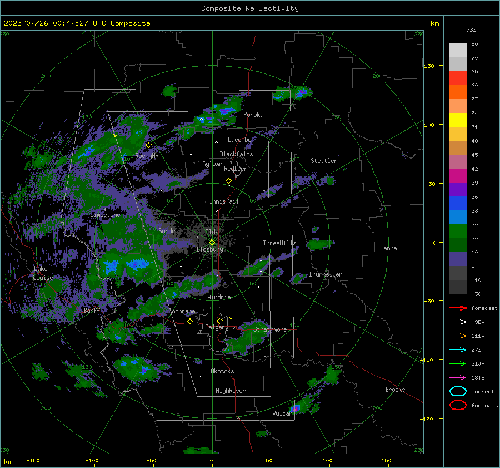Click the 2025/07/26 00:47:27 UTC timestamp

pos(77,23)
